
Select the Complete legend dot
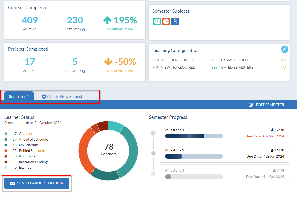pos(6,134)
